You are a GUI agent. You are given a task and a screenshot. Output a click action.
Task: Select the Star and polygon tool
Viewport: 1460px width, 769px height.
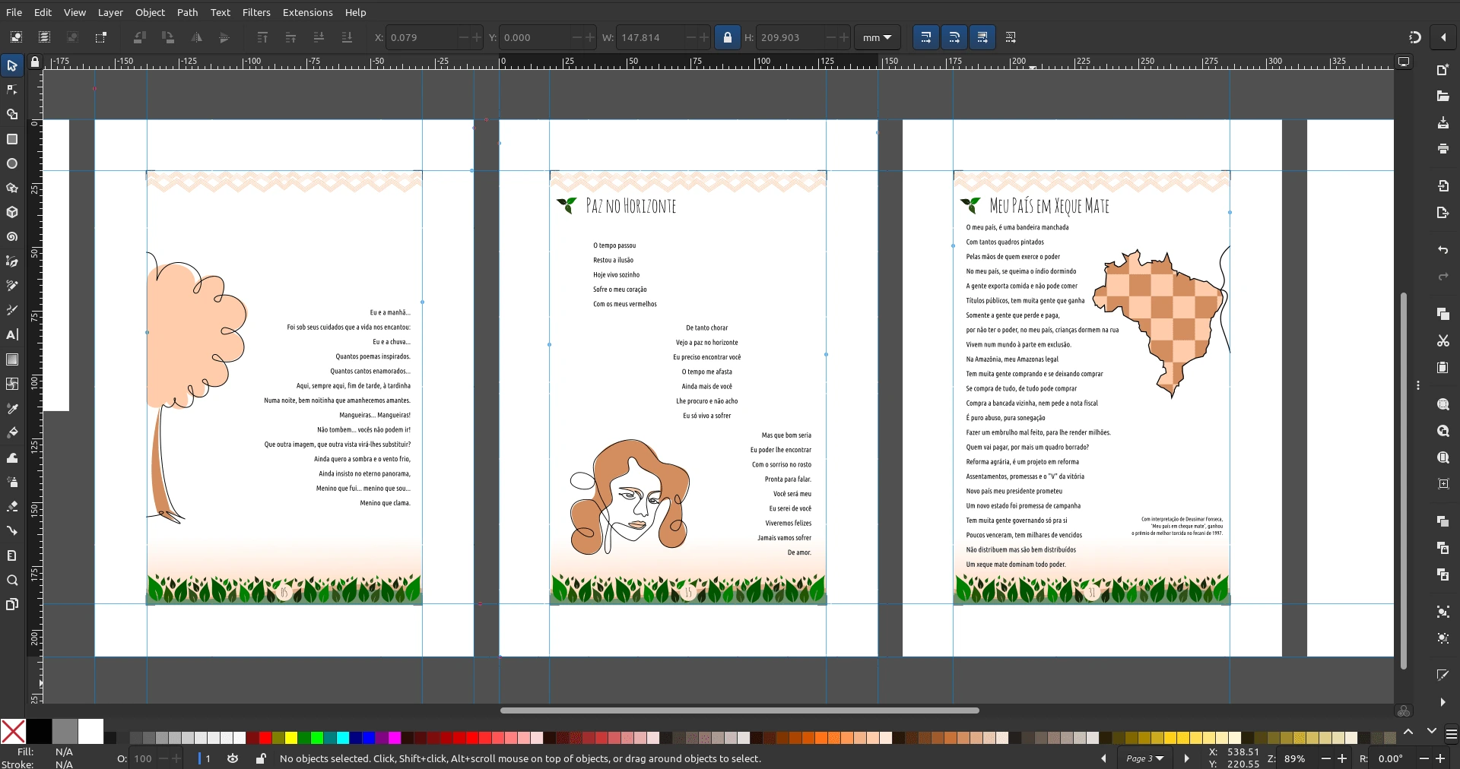[12, 188]
